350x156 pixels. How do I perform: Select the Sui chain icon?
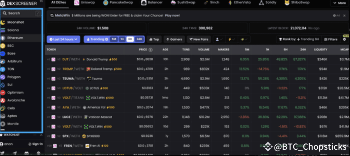click(3, 85)
